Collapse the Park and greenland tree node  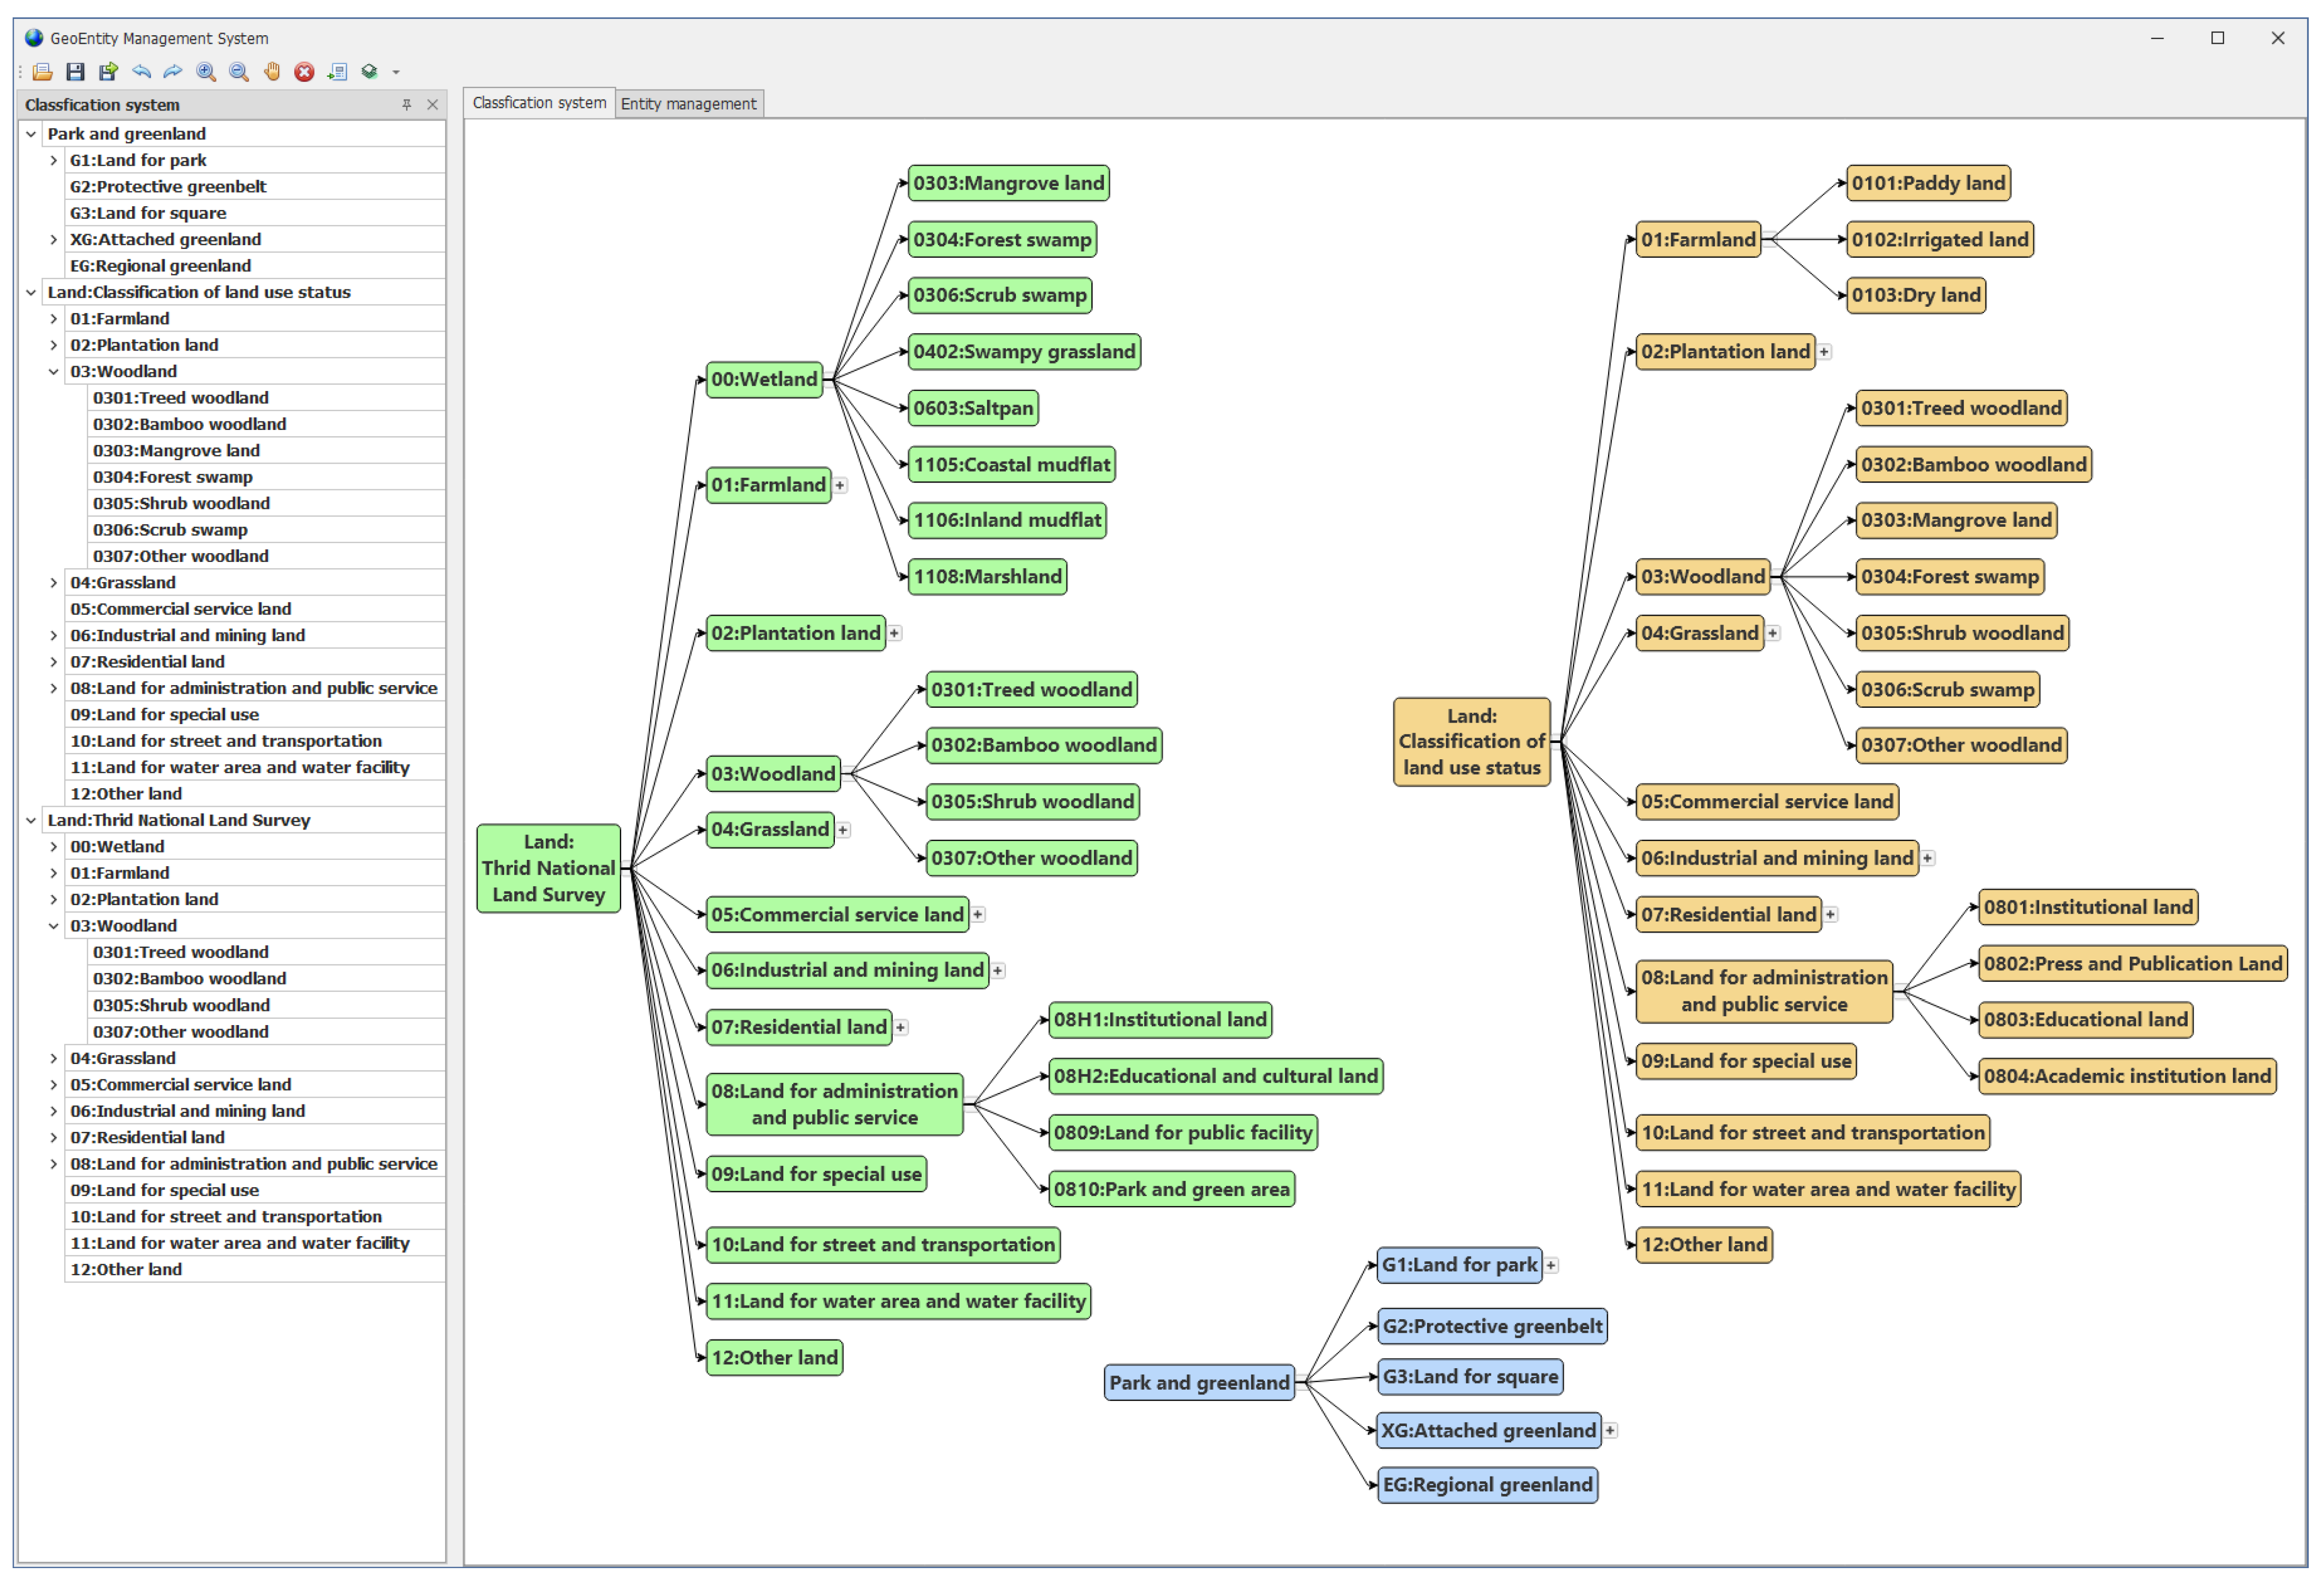tap(31, 134)
